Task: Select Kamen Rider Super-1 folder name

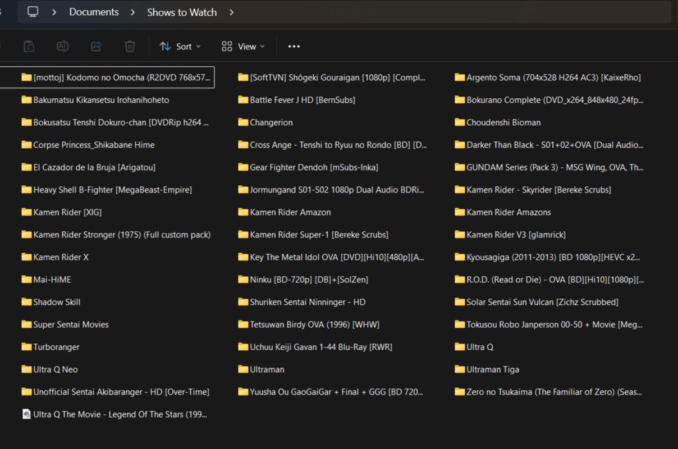Action: point(319,235)
